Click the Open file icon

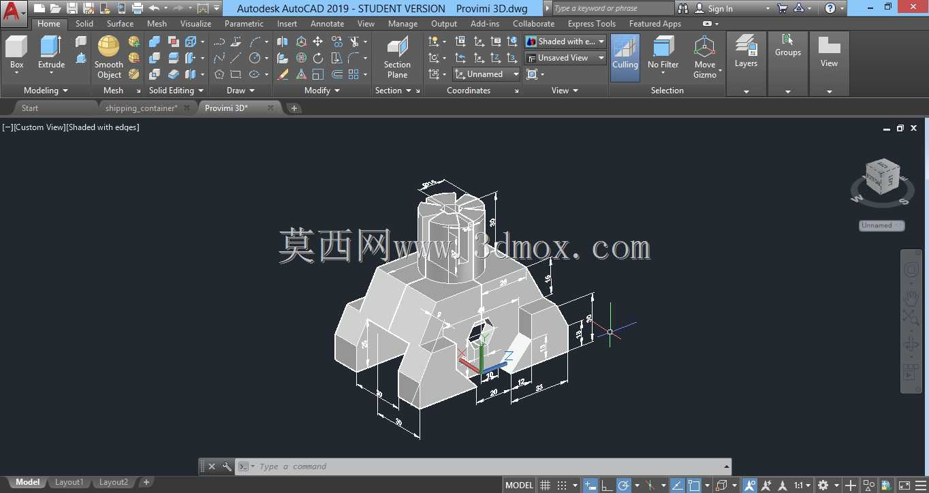pyautogui.click(x=55, y=8)
